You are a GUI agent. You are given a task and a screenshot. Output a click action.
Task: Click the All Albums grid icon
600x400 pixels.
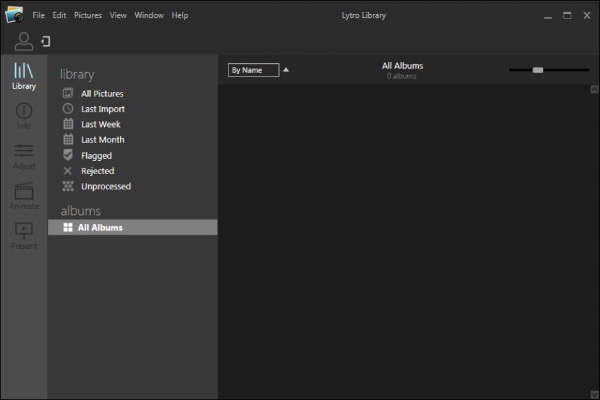tap(68, 227)
